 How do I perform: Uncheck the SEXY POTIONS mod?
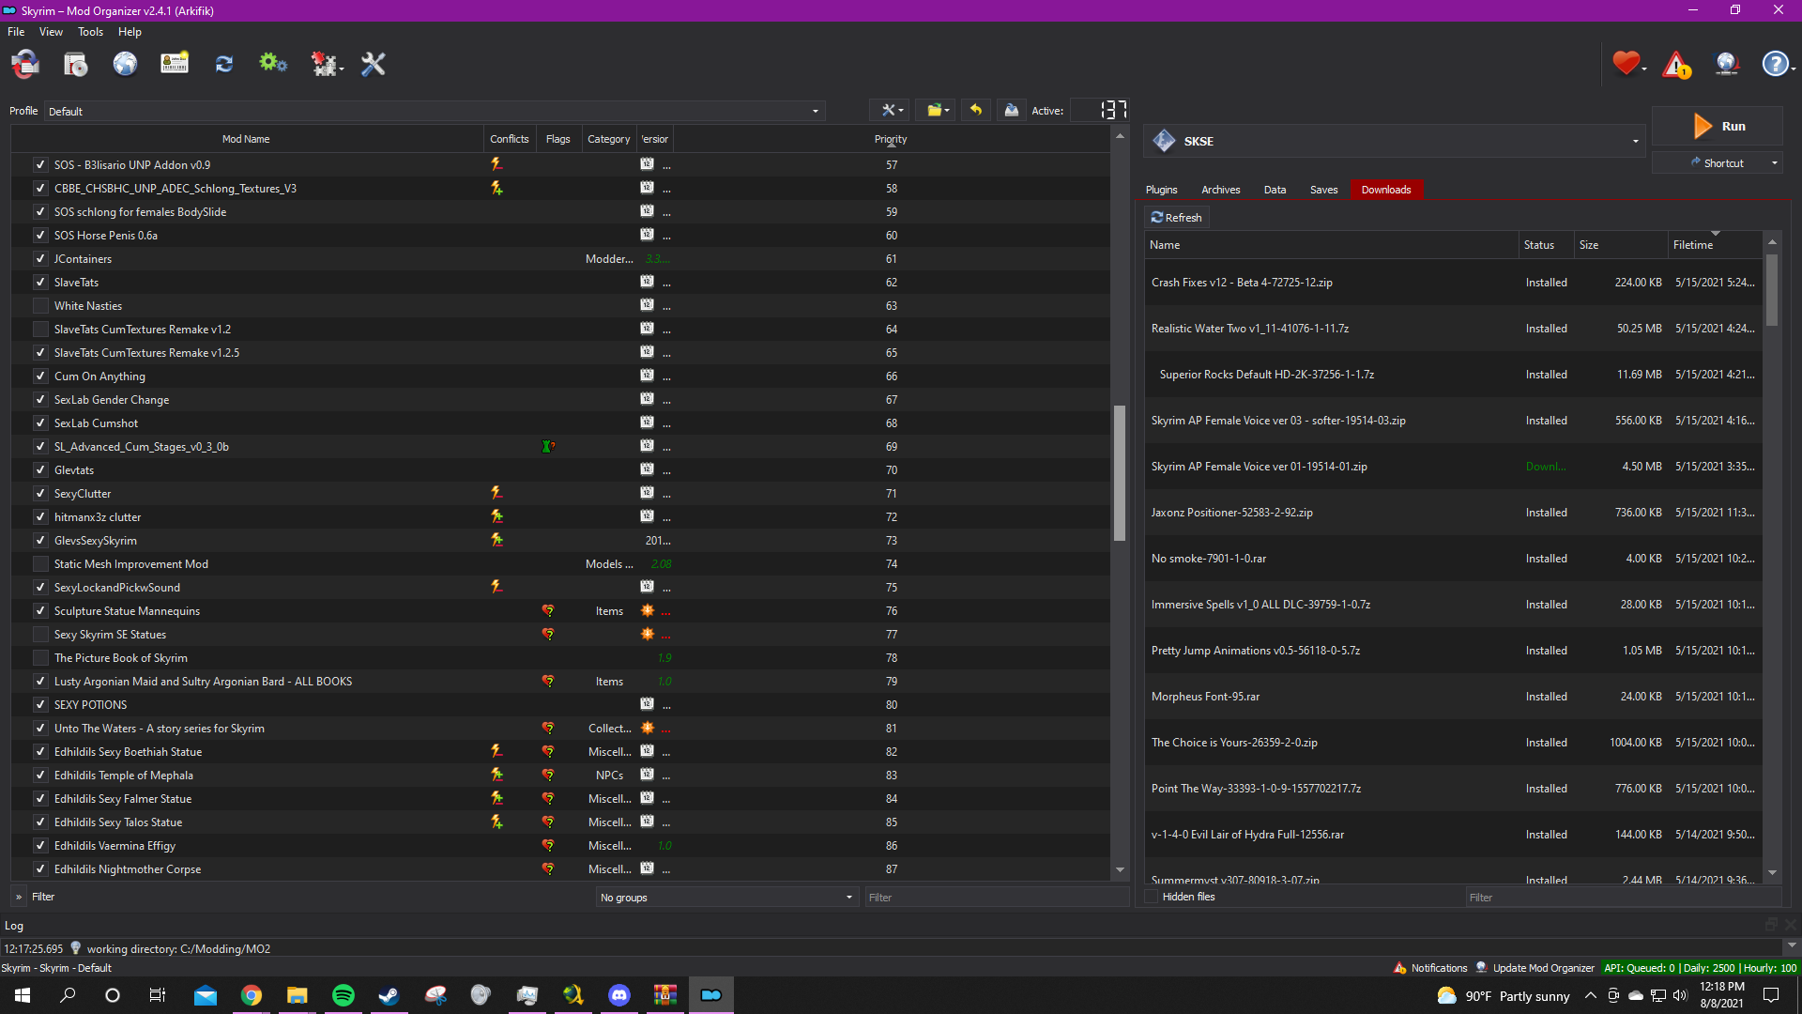click(x=40, y=705)
